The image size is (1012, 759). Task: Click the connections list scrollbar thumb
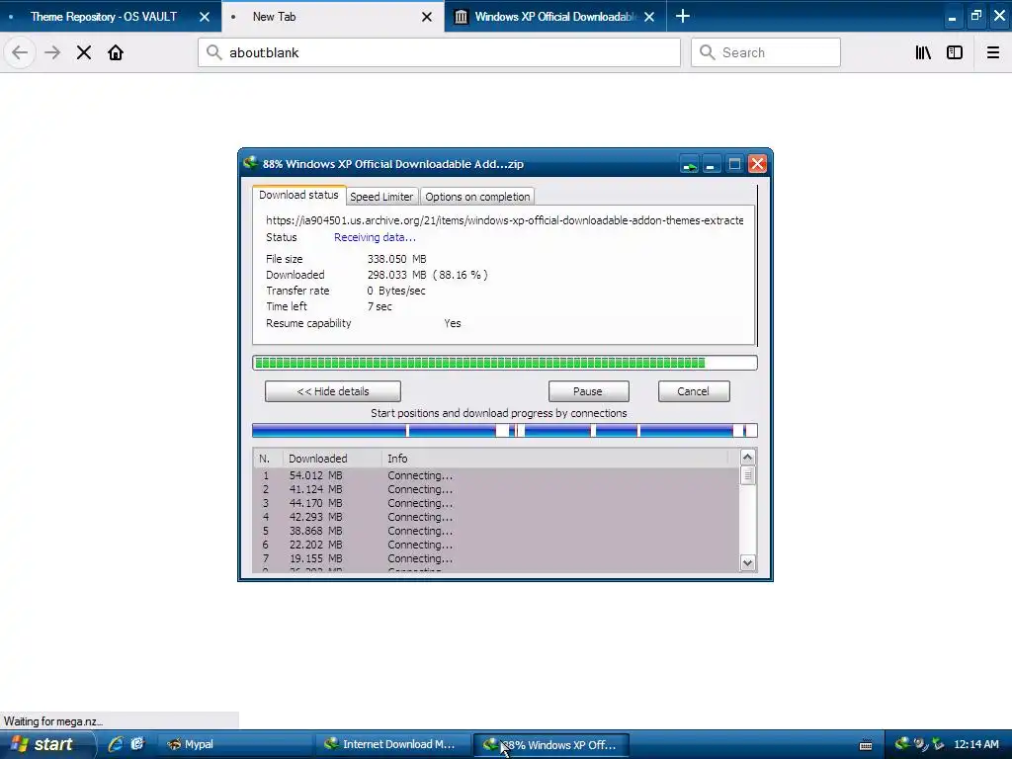[x=747, y=475]
